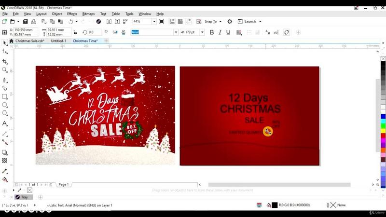This screenshot has height=217, width=386.
Task: Click the rotation angle input field
Action: pos(95,32)
